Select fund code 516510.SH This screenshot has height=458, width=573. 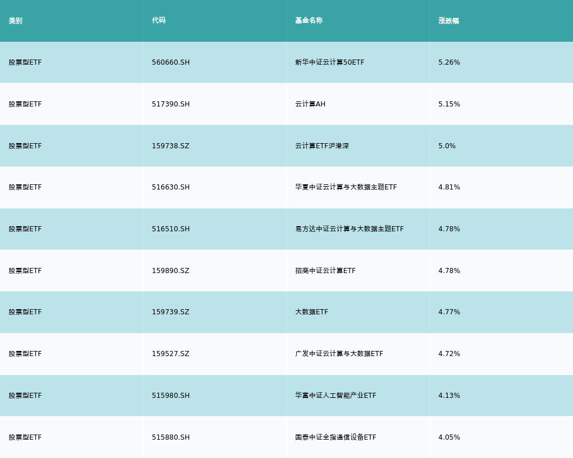171,229
